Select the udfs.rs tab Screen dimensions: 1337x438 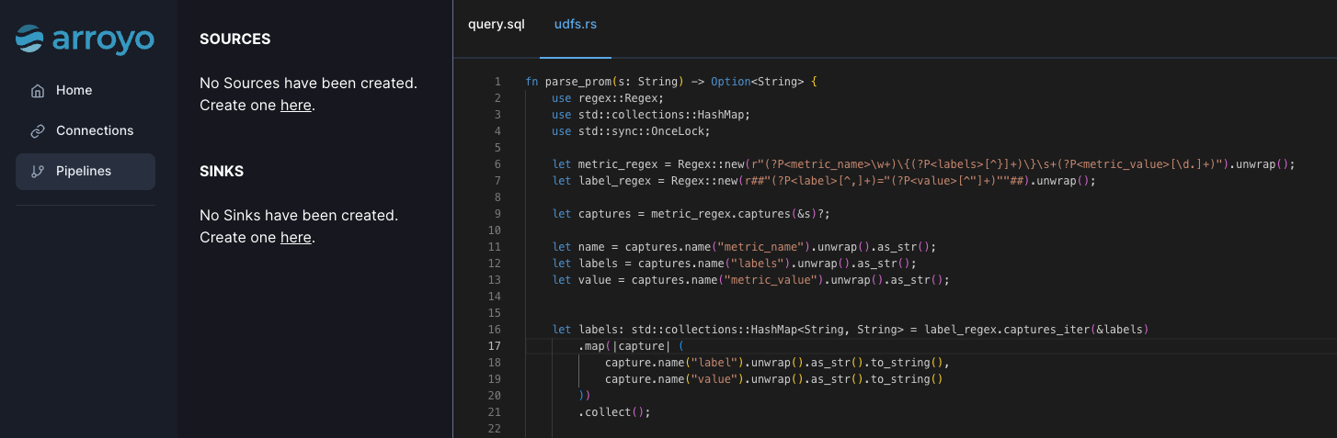576,24
